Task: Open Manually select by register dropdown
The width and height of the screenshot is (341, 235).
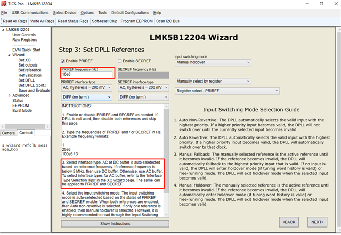Action: pos(213,82)
